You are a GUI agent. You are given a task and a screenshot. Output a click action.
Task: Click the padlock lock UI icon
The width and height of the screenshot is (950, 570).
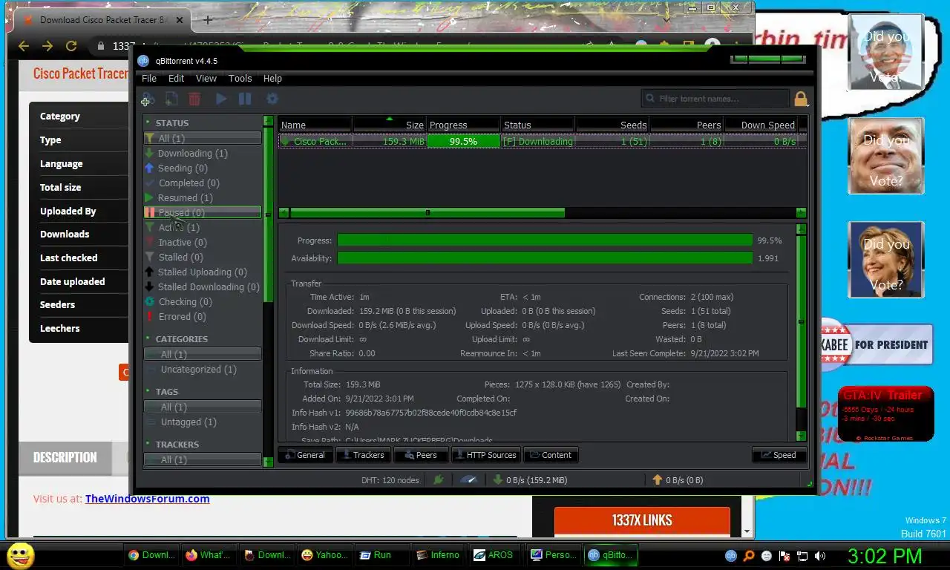coord(801,99)
